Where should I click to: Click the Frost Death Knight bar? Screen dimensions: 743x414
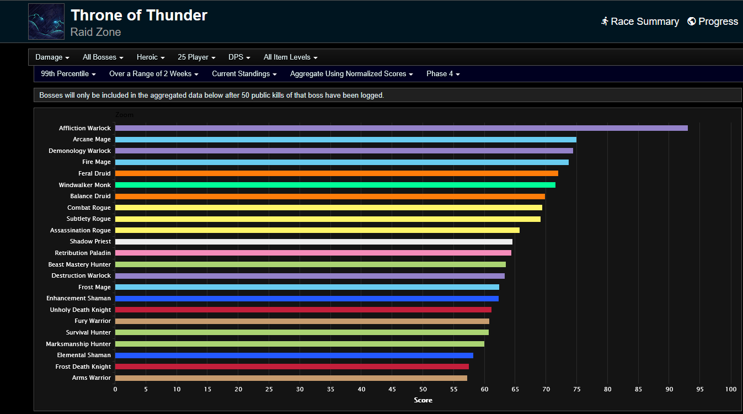coord(292,367)
